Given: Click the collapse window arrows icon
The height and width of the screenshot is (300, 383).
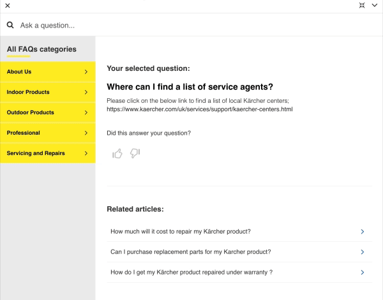Looking at the screenshot, I should 362,5.
